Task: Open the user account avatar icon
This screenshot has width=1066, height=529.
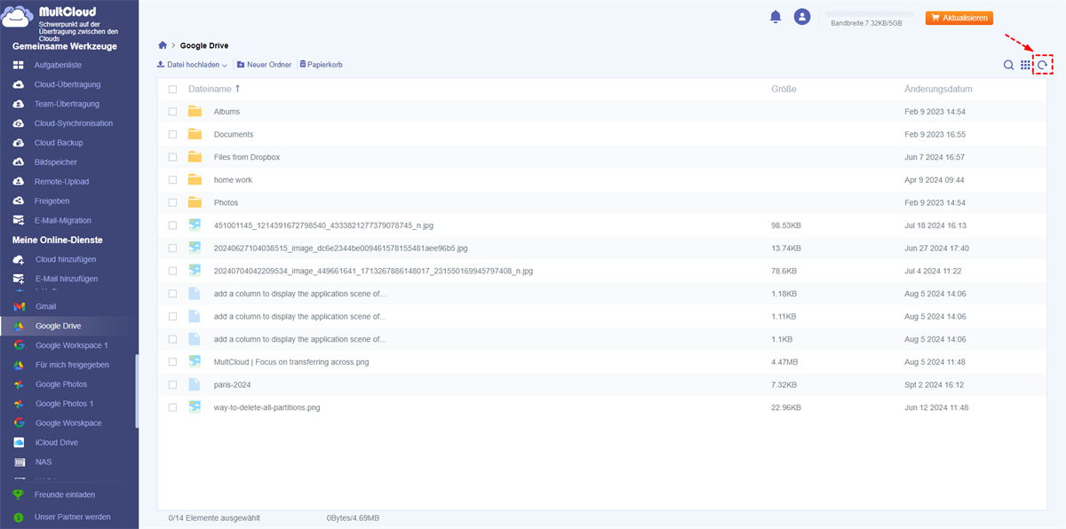Action: click(802, 17)
